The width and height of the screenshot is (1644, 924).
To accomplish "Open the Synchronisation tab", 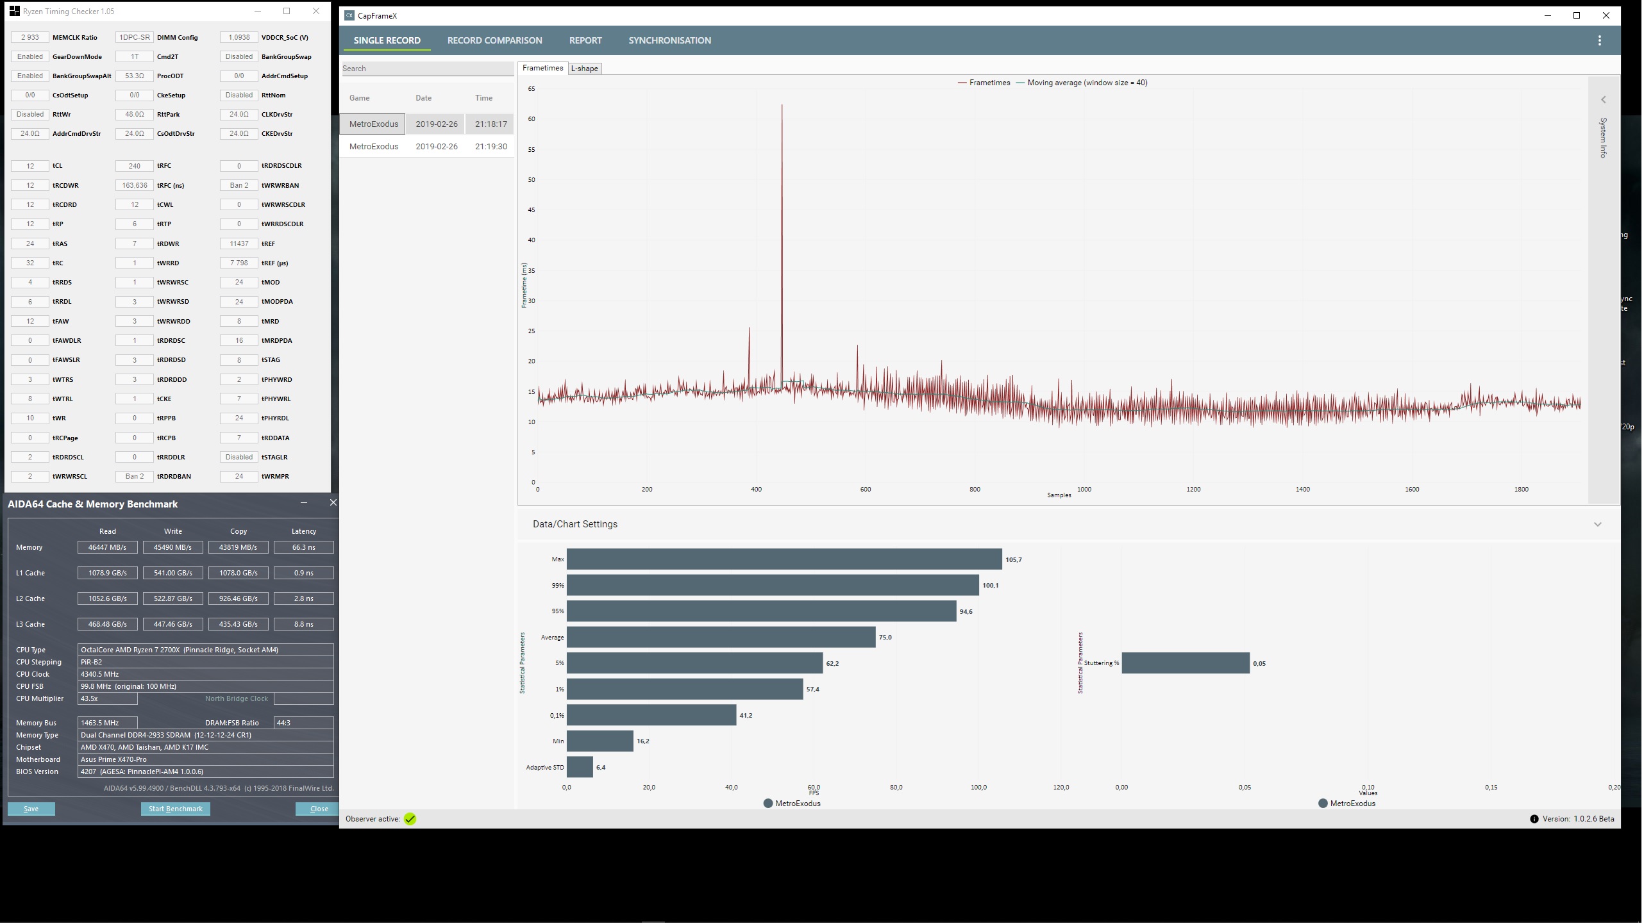I will [670, 40].
